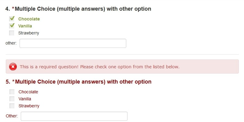This screenshot has height=122, width=244.
Task: Click the required question error message text
Action: (99, 66)
